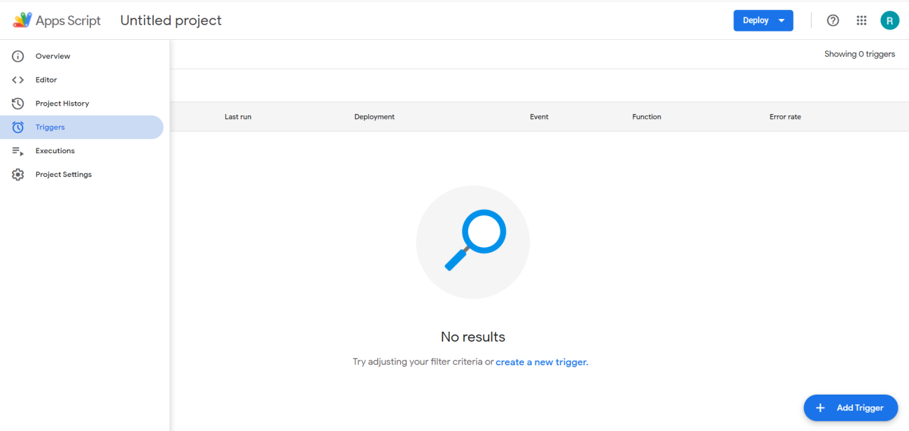Image resolution: width=909 pixels, height=431 pixels.
Task: Select Project Settings in the navigation menu
Action: 63,174
